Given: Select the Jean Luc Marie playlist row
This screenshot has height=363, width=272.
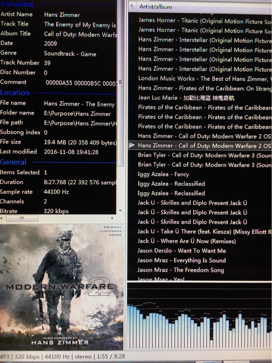Looking at the screenshot, I should (x=200, y=98).
